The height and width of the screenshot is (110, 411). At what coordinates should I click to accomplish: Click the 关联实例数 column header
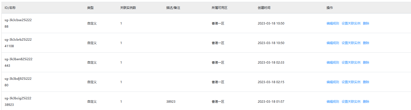128,8
